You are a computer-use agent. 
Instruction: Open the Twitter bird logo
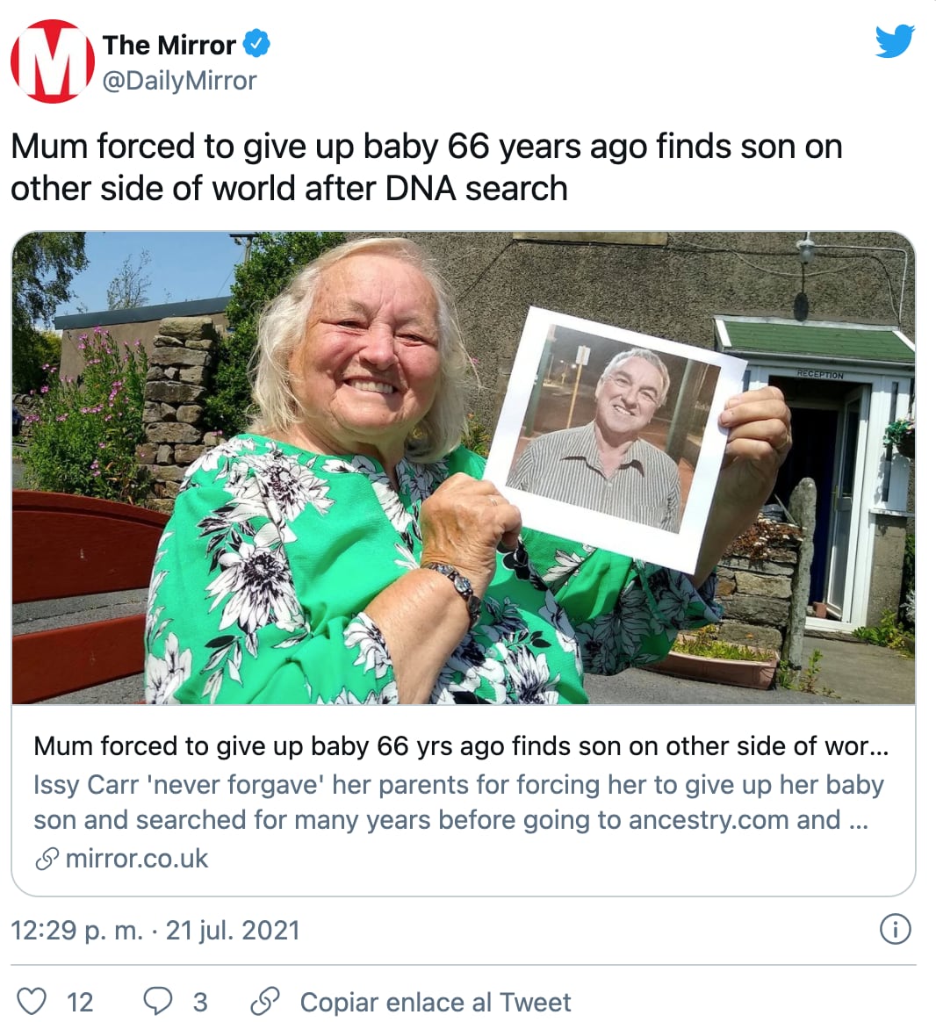click(x=894, y=41)
